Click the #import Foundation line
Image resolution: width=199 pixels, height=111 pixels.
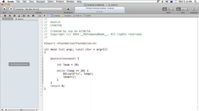tap(70, 43)
